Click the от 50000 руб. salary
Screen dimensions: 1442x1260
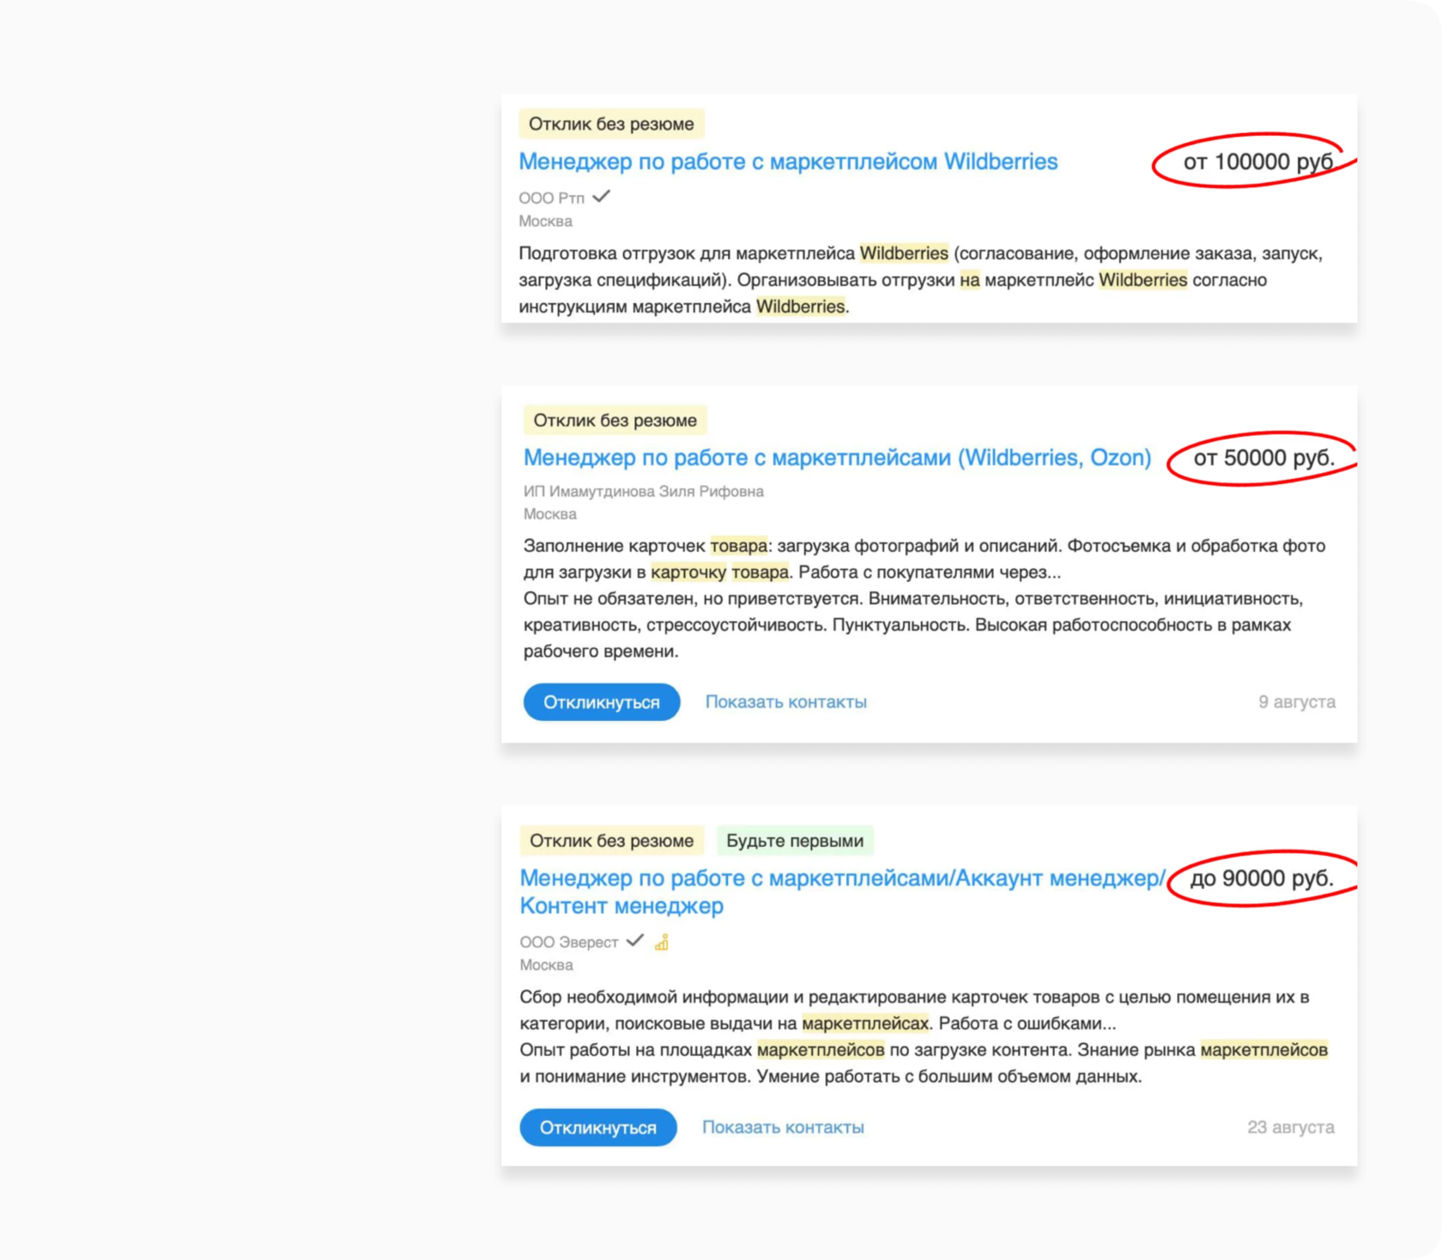(x=1263, y=458)
